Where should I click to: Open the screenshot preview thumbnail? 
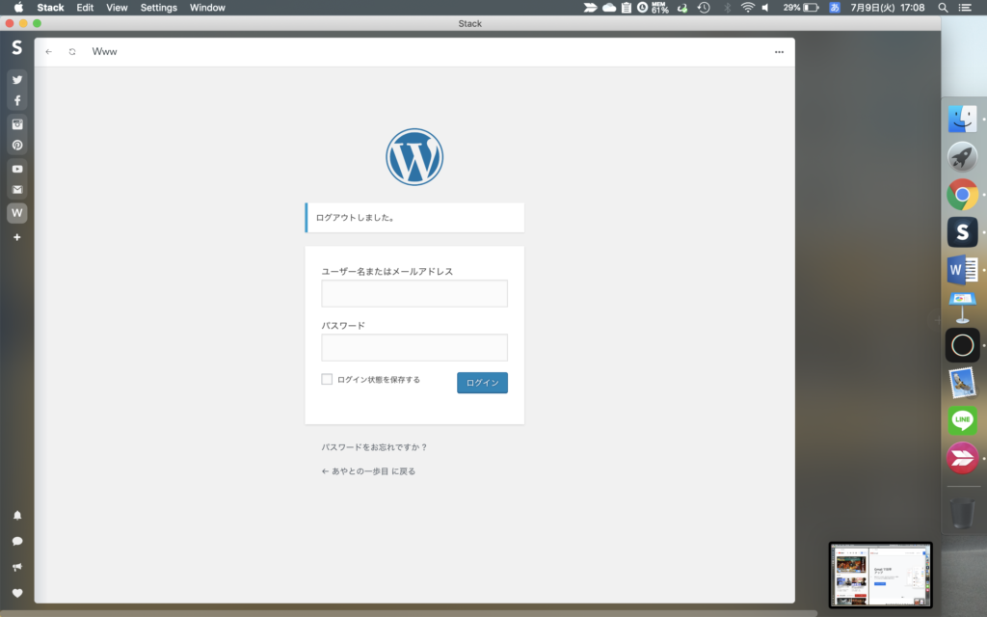pos(881,575)
